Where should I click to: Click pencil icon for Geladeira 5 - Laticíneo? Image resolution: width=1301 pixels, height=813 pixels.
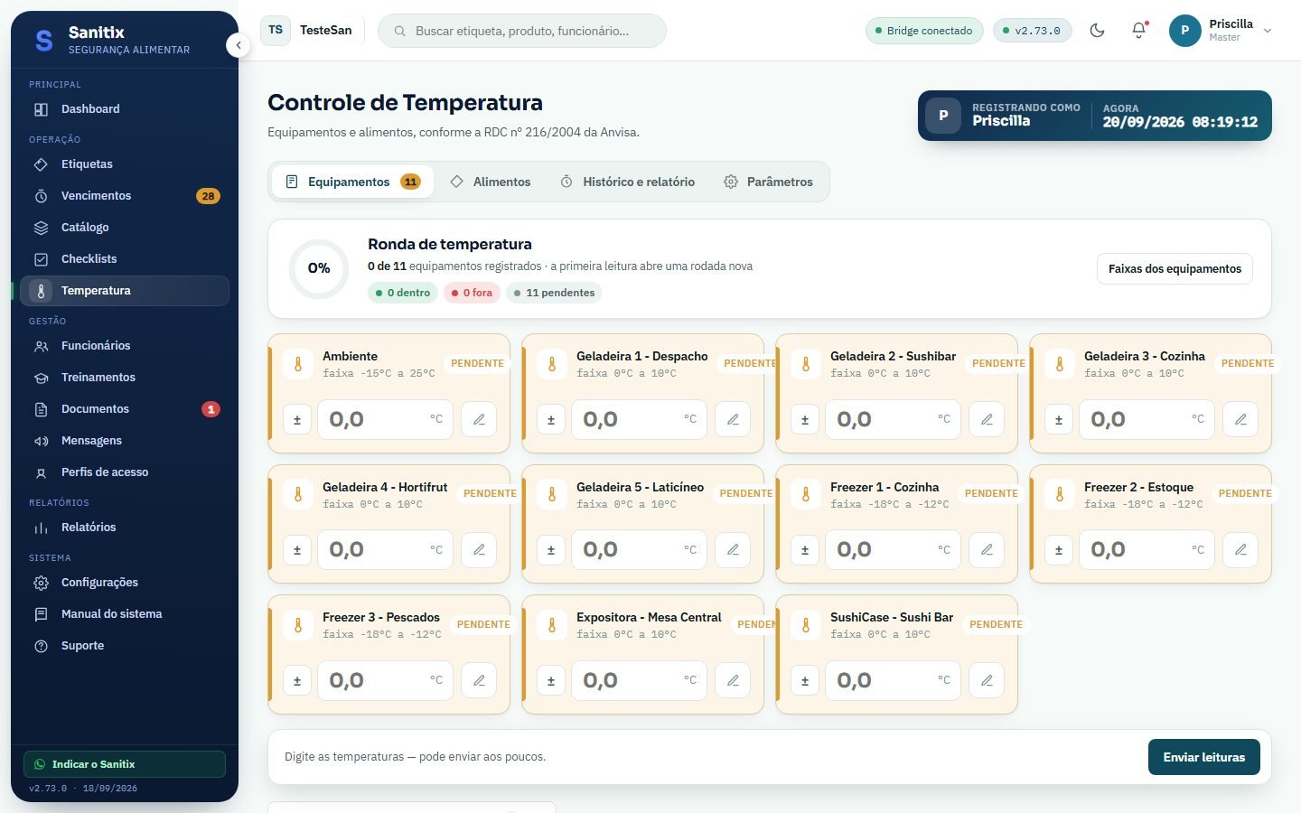pyautogui.click(x=733, y=549)
